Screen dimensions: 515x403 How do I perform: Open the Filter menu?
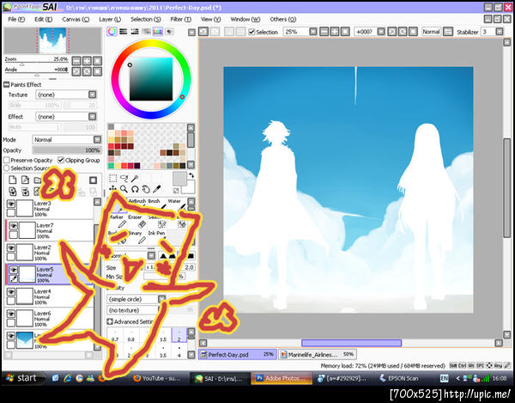(x=180, y=20)
